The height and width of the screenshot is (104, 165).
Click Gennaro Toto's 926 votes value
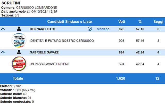(121, 29)
